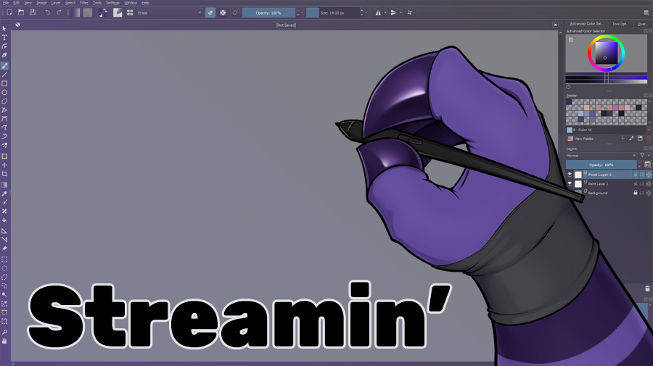Open the Settings menu
The height and width of the screenshot is (366, 653).
(x=113, y=3)
